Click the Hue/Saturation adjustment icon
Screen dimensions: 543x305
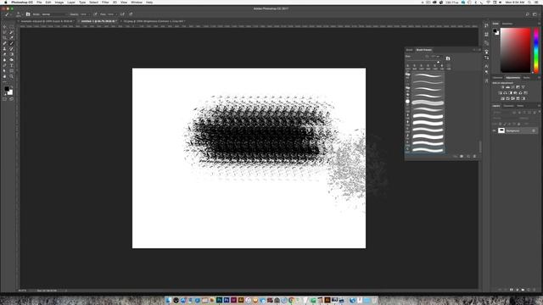tap(500, 93)
